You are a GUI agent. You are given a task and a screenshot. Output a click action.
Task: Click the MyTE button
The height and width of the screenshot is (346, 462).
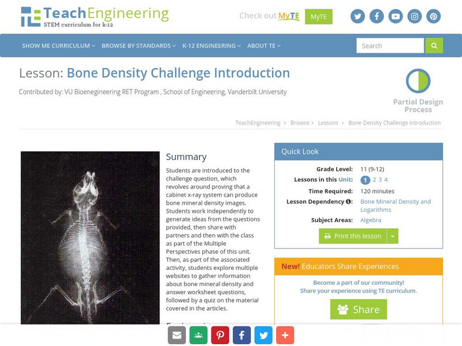tap(318, 17)
